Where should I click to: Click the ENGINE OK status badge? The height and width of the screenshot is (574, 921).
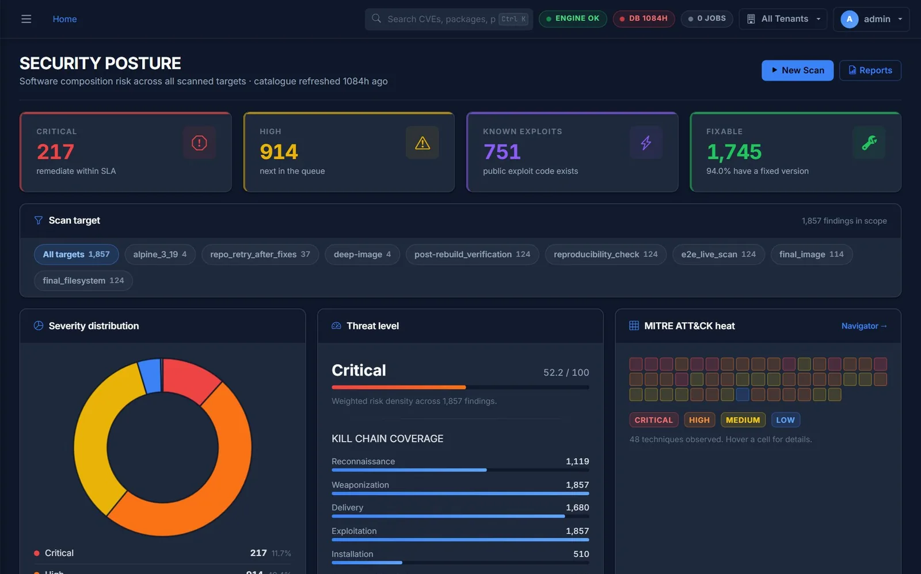573,18
